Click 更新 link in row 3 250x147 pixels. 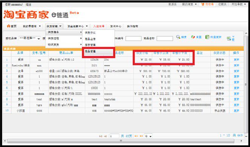pyautogui.click(x=236, y=71)
